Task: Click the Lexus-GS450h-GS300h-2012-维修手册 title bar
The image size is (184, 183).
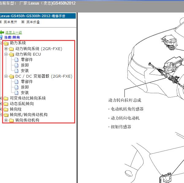Action: click(38, 16)
